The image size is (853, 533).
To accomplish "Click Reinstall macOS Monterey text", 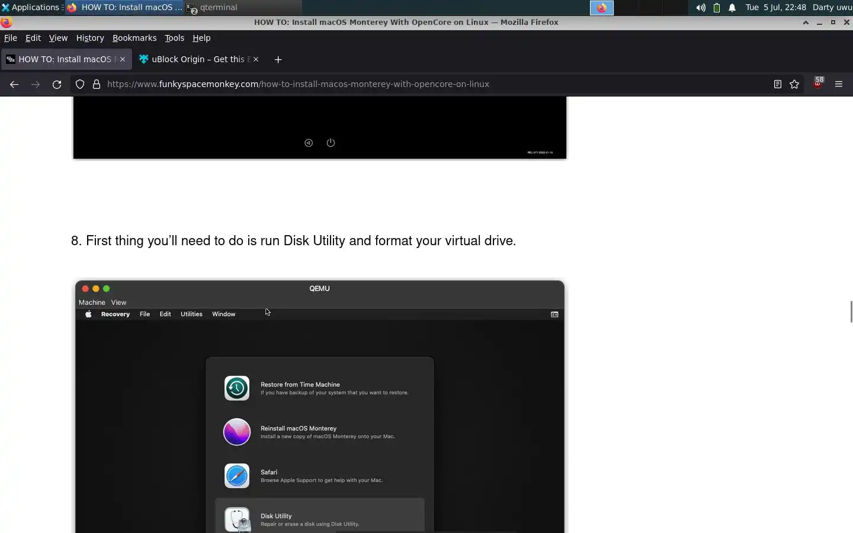I will [x=299, y=428].
